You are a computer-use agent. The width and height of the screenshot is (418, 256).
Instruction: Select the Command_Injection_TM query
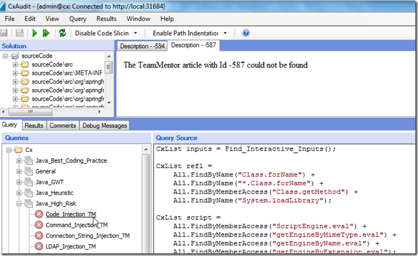click(x=77, y=225)
